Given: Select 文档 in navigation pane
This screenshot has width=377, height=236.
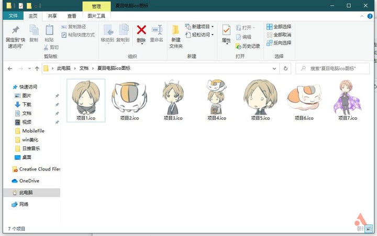Looking at the screenshot, I should [27, 113].
